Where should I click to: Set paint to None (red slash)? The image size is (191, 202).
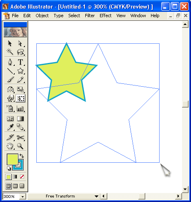click(22, 177)
